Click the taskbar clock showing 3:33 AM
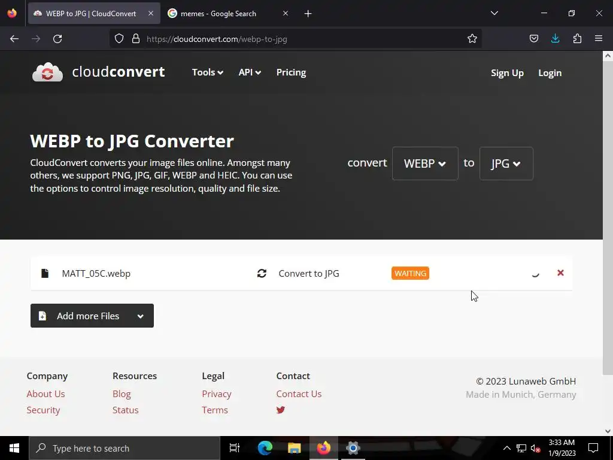This screenshot has width=613, height=460. click(562, 448)
